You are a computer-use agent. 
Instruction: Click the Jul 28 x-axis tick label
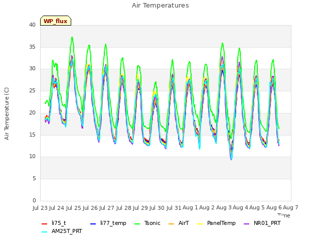[124, 208]
